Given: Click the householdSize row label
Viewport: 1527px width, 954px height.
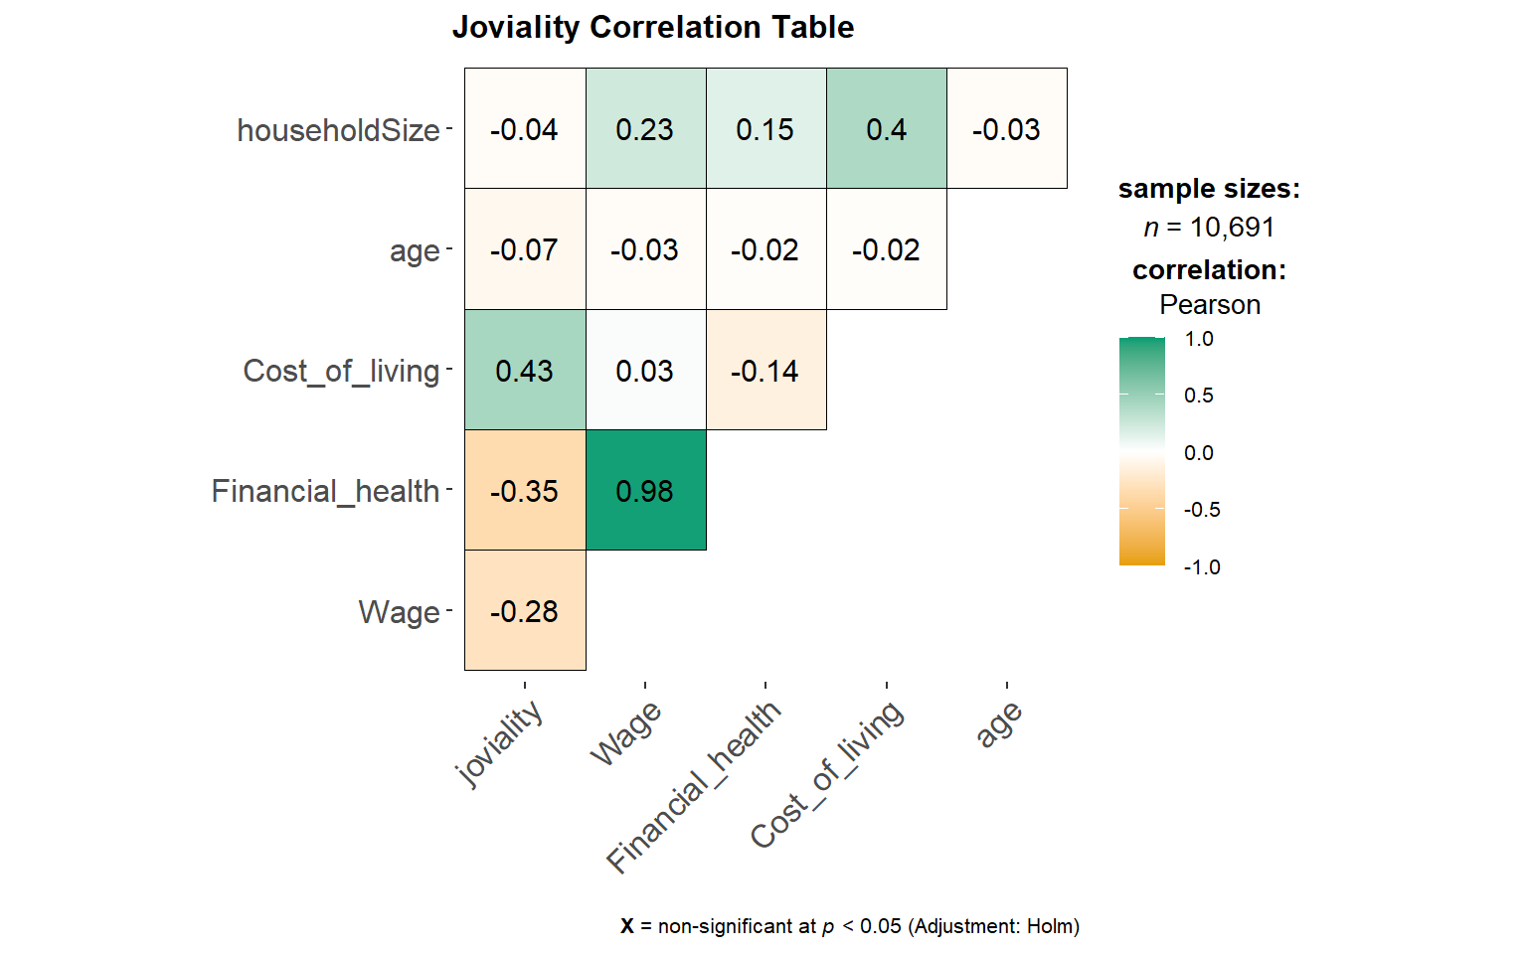Looking at the screenshot, I should pyautogui.click(x=338, y=130).
